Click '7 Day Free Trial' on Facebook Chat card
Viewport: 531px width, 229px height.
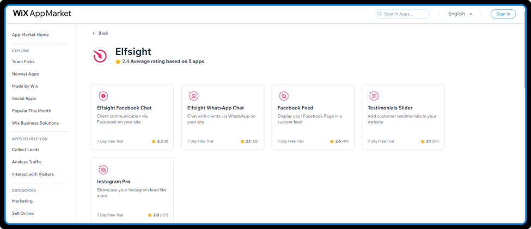pos(110,141)
